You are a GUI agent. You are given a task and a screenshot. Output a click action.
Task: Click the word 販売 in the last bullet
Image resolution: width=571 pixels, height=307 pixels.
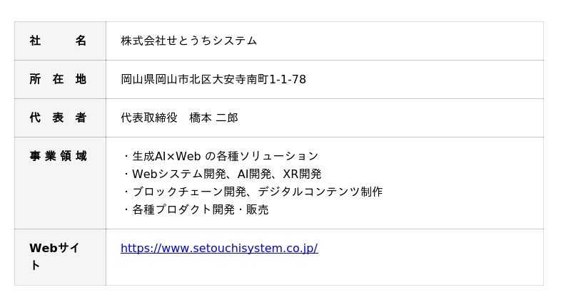pos(258,210)
